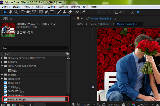Select the Rotation tool
Screen dimensions: 160x106
tap(23, 12)
